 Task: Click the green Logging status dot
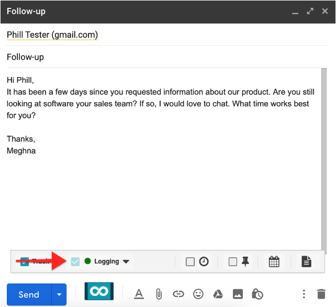click(x=87, y=261)
